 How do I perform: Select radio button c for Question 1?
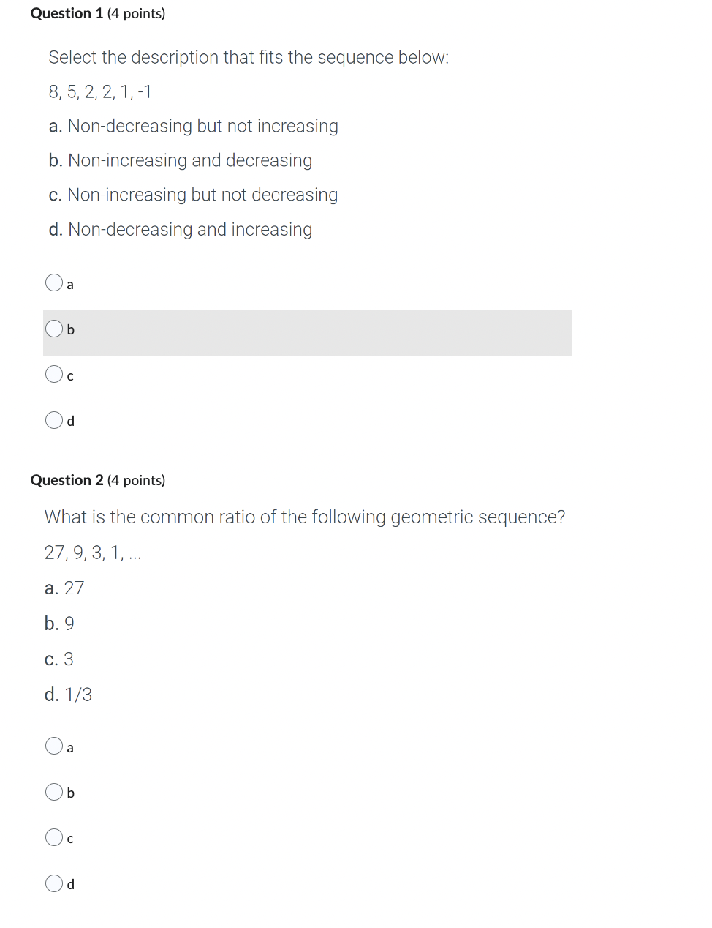54,374
